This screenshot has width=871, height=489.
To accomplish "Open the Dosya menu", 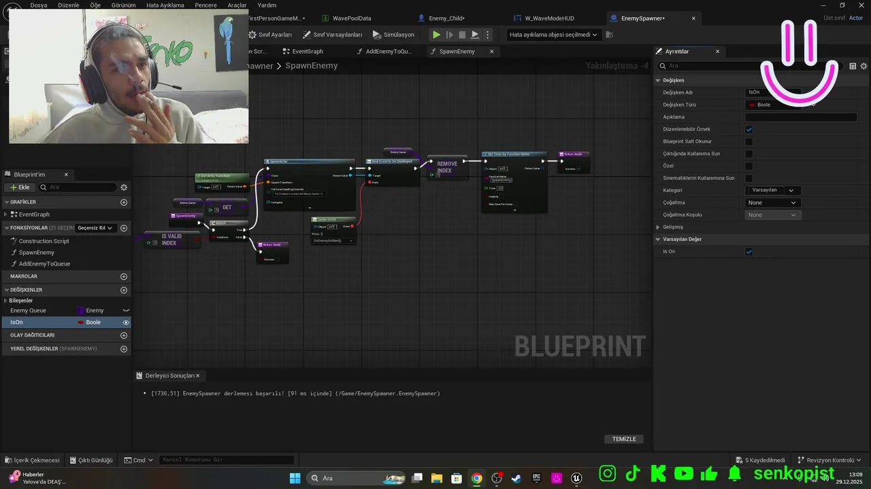I will tap(39, 5).
